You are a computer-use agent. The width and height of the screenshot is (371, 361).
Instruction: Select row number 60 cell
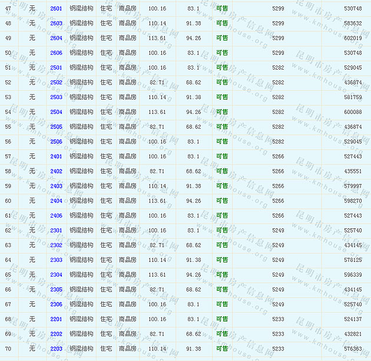tap(8, 201)
